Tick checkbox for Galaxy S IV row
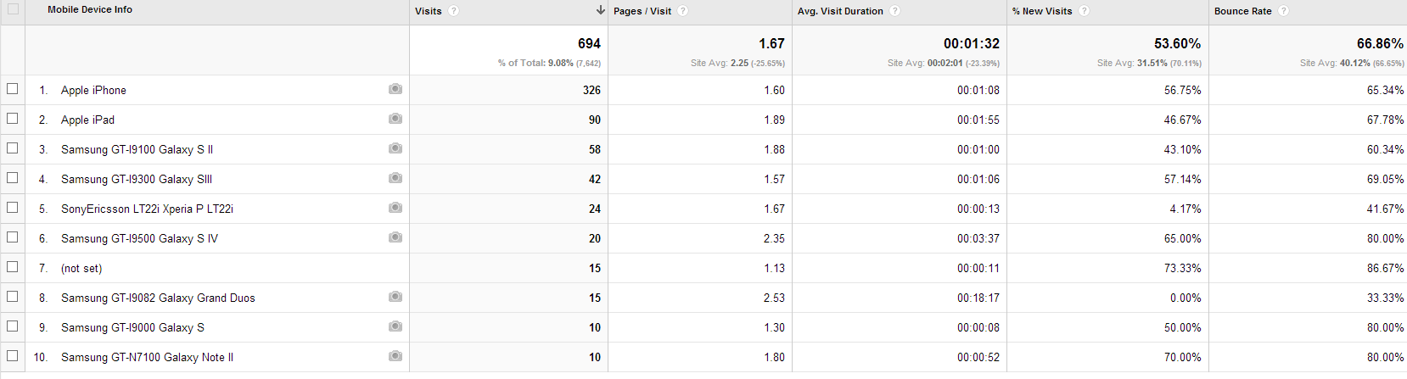This screenshot has width=1407, height=379. pos(12,237)
